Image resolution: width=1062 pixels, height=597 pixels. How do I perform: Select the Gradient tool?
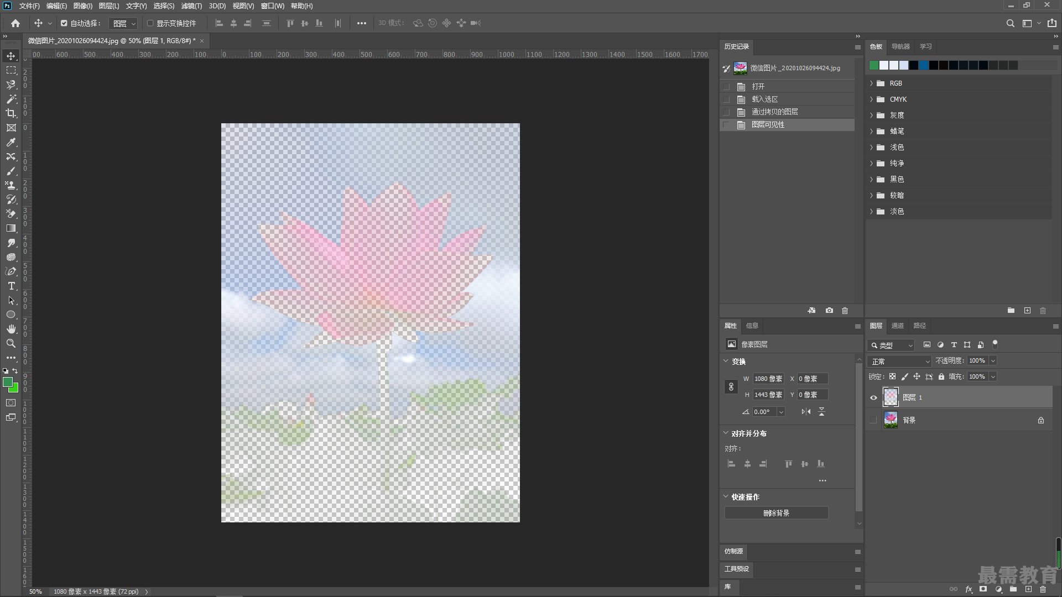(11, 228)
